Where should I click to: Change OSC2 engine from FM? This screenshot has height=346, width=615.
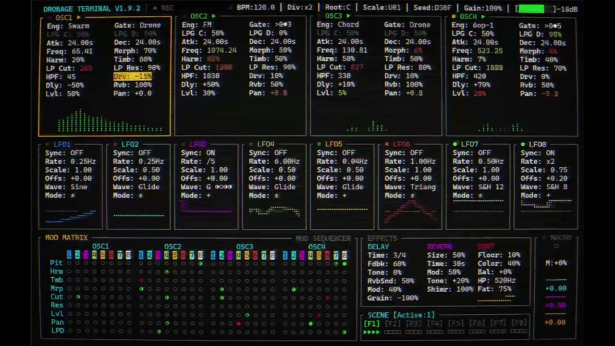click(x=197, y=25)
